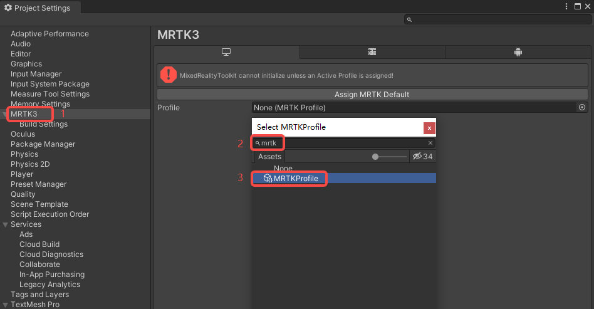The image size is (594, 309).
Task: Select the desktop standalone platform tab
Action: pos(227,52)
